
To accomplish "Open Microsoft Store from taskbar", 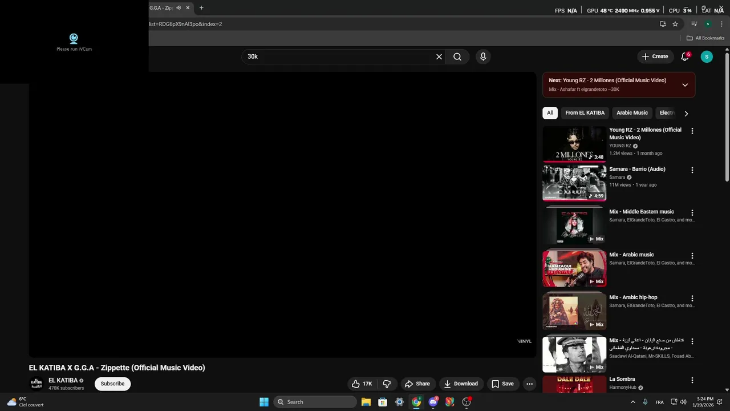I will pos(383,402).
